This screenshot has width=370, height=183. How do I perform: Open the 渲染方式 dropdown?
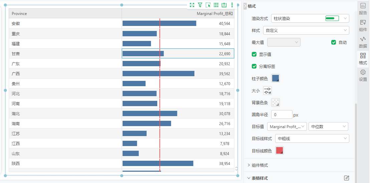click(310, 18)
